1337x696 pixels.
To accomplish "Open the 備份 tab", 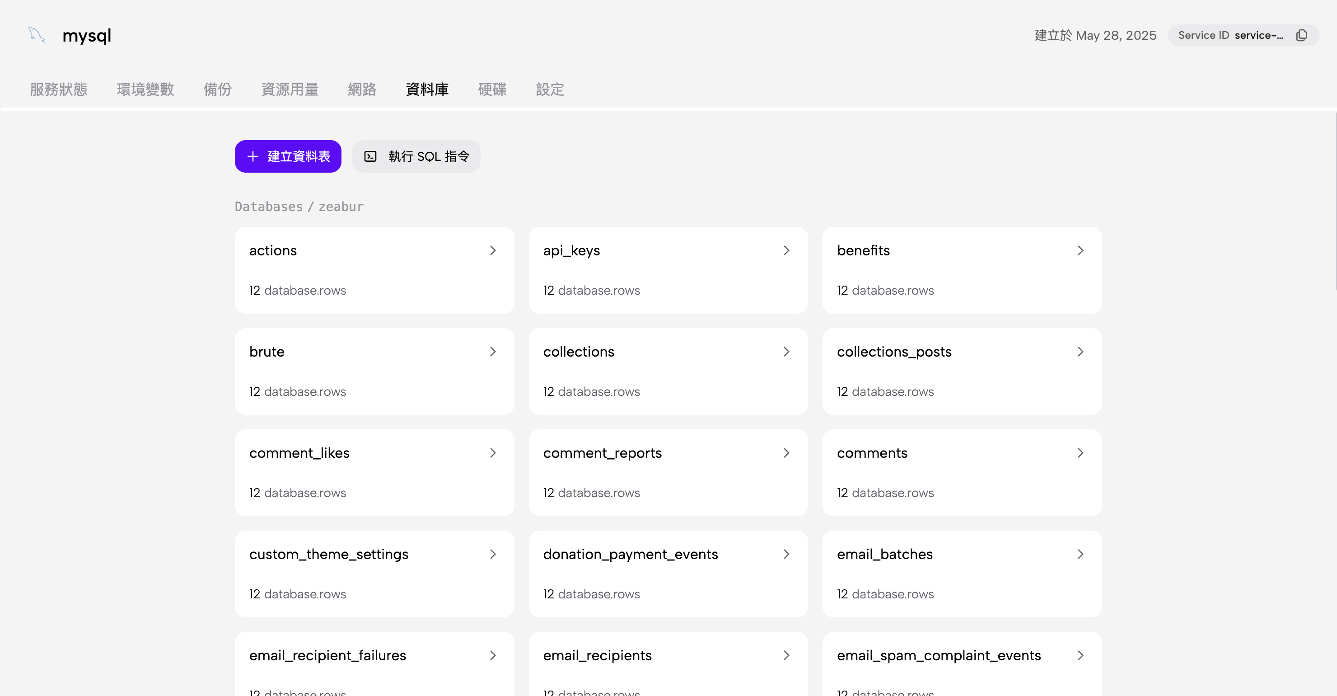I will tap(217, 89).
